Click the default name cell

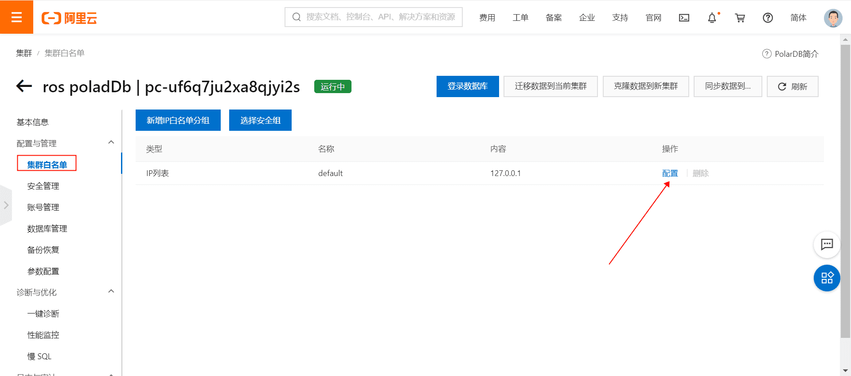[330, 173]
